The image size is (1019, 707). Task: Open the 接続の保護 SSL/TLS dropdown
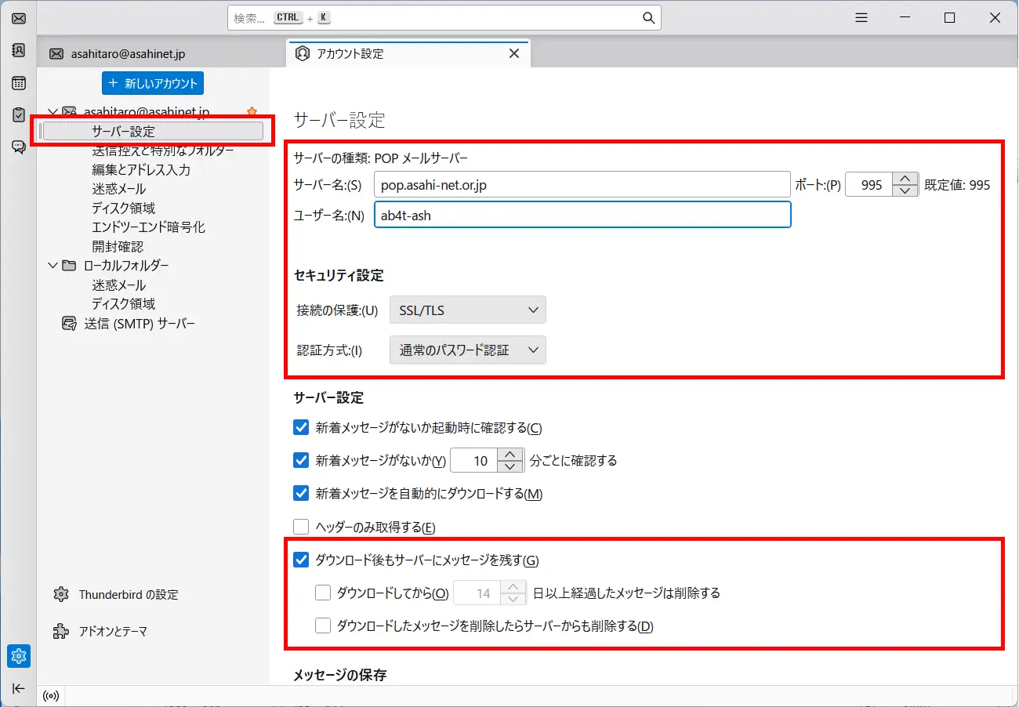click(x=467, y=310)
